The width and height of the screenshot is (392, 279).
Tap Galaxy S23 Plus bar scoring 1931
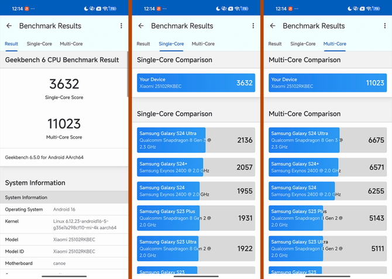click(196, 218)
